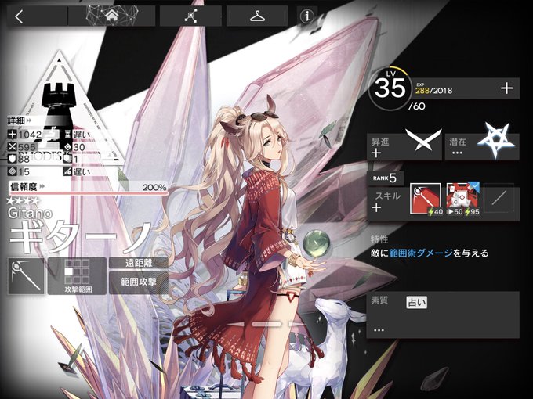Open the outfit hanger icon
The height and width of the screenshot is (399, 533).
(257, 16)
